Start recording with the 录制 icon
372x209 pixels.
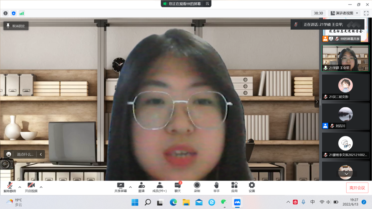(197, 187)
